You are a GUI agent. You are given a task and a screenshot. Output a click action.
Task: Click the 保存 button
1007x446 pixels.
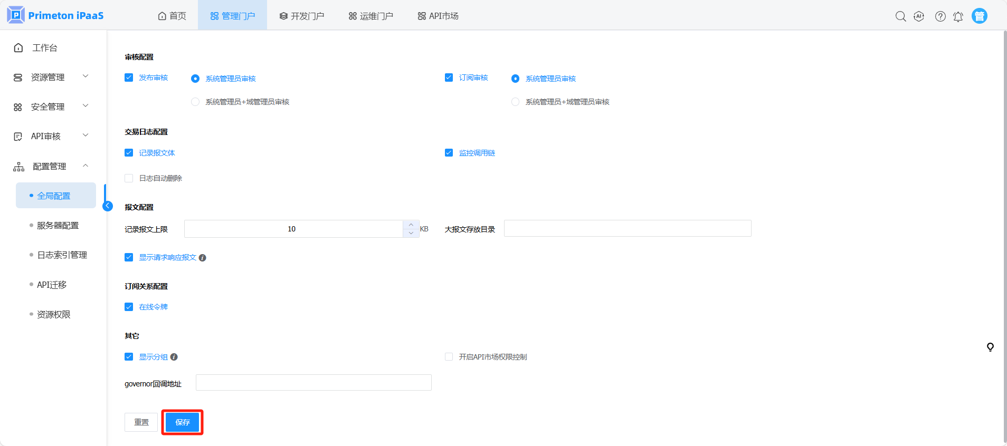click(182, 422)
